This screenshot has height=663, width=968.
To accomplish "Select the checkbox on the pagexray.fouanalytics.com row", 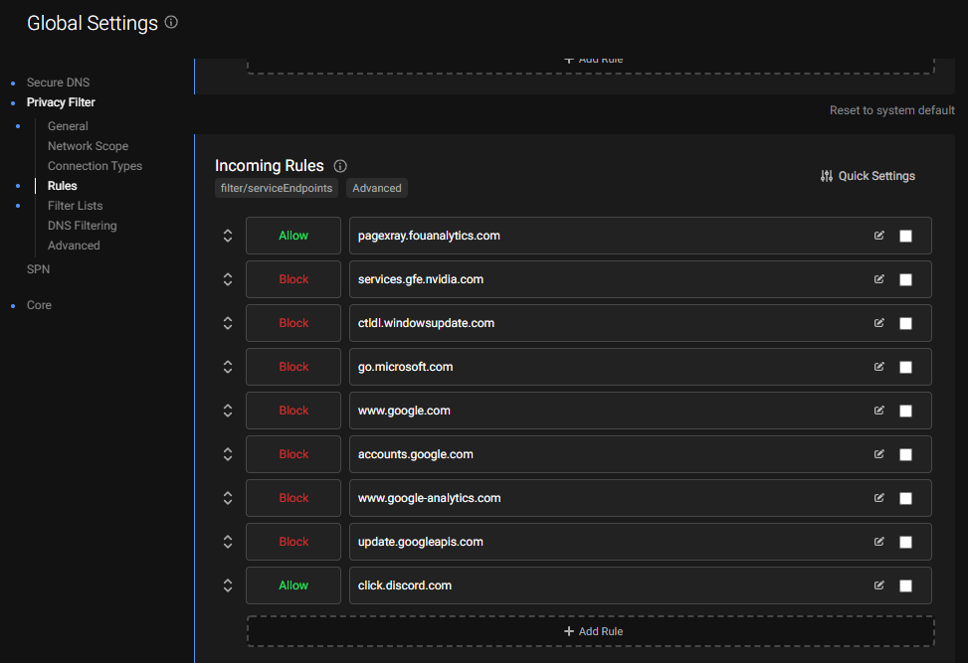I will coord(905,236).
